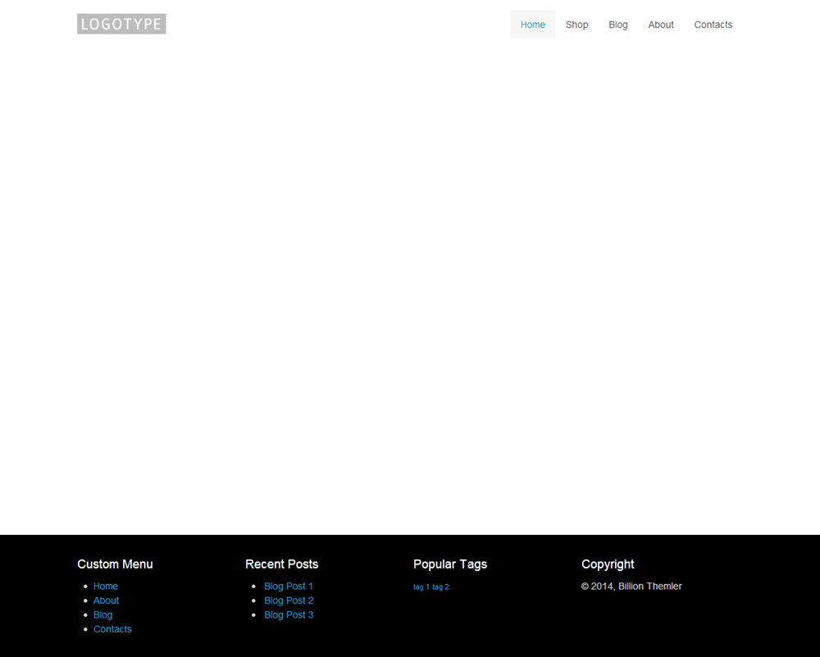The width and height of the screenshot is (820, 657).
Task: Open the Contacts link in footer Custom Menu
Action: point(112,629)
